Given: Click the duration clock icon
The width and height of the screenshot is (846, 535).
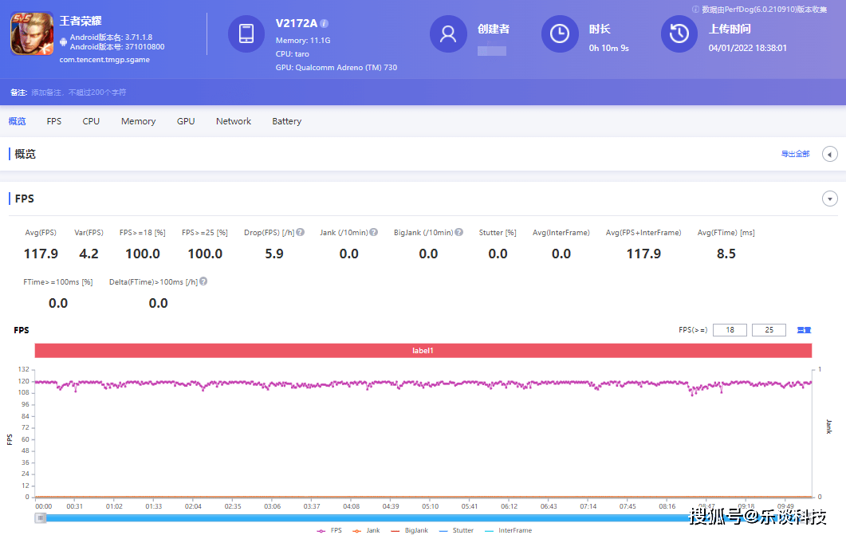Looking at the screenshot, I should [x=560, y=33].
